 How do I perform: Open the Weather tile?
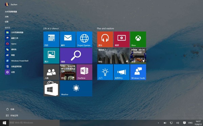tap(76, 88)
